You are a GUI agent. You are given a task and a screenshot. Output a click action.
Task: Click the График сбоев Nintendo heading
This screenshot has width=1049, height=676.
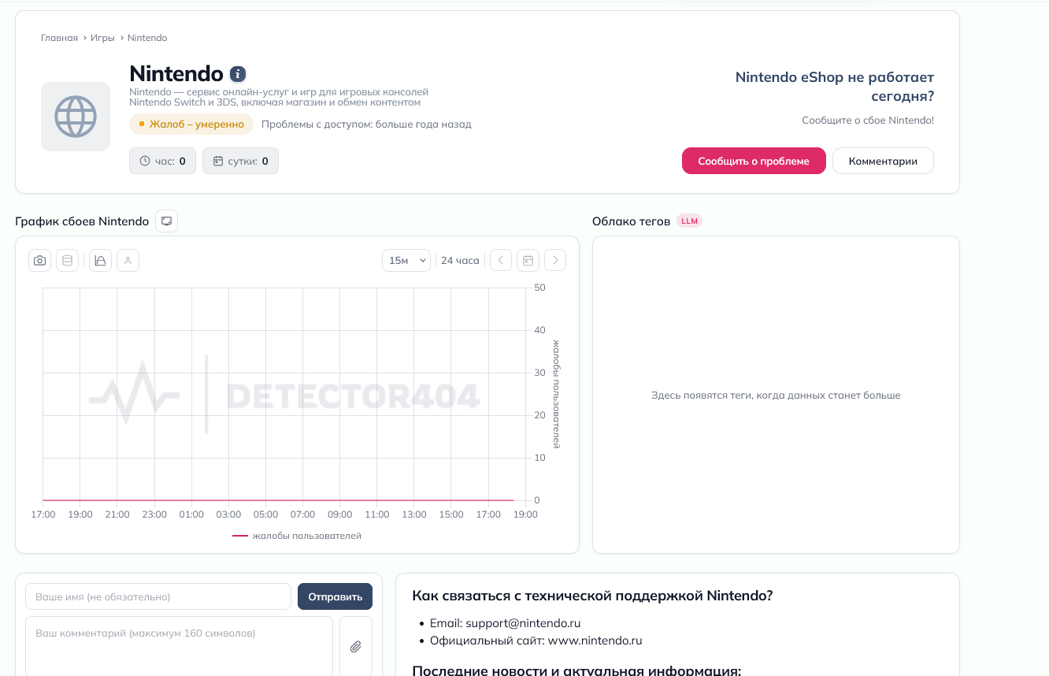82,221
